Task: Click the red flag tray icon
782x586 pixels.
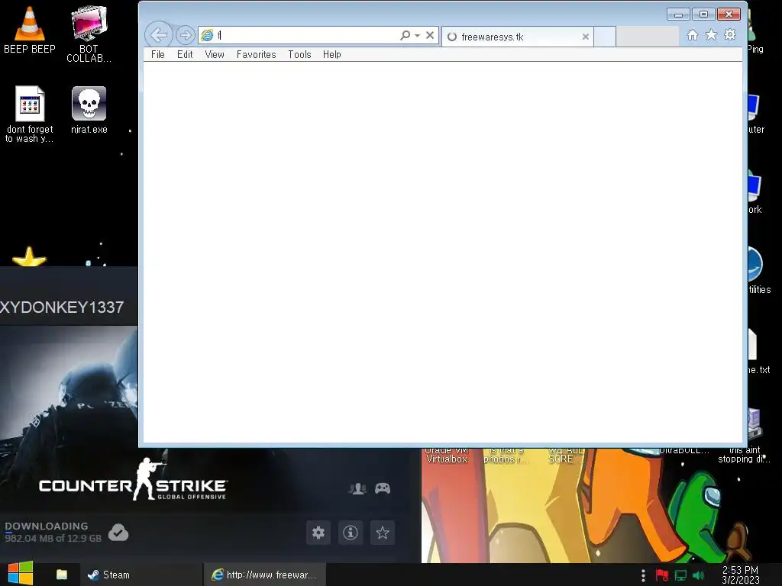Action: 662,575
